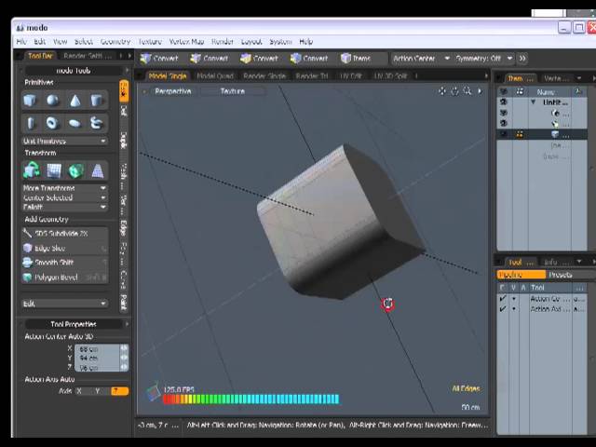Click the FPS performance color bar
This screenshot has width=596, height=447.
[251, 400]
